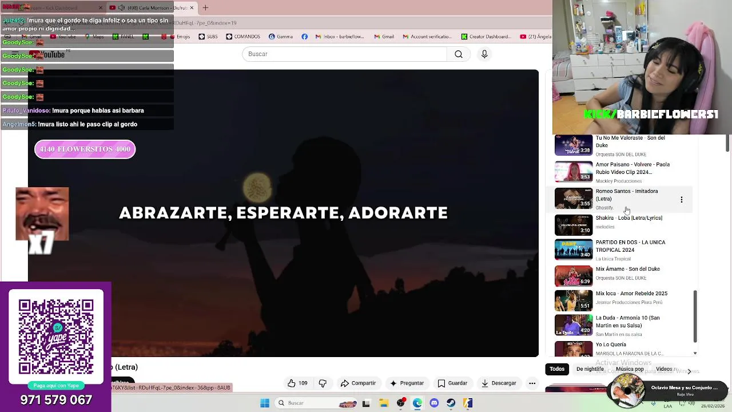Share the video via Compartir button
Viewport: 732px width, 412px height.
tap(358, 383)
